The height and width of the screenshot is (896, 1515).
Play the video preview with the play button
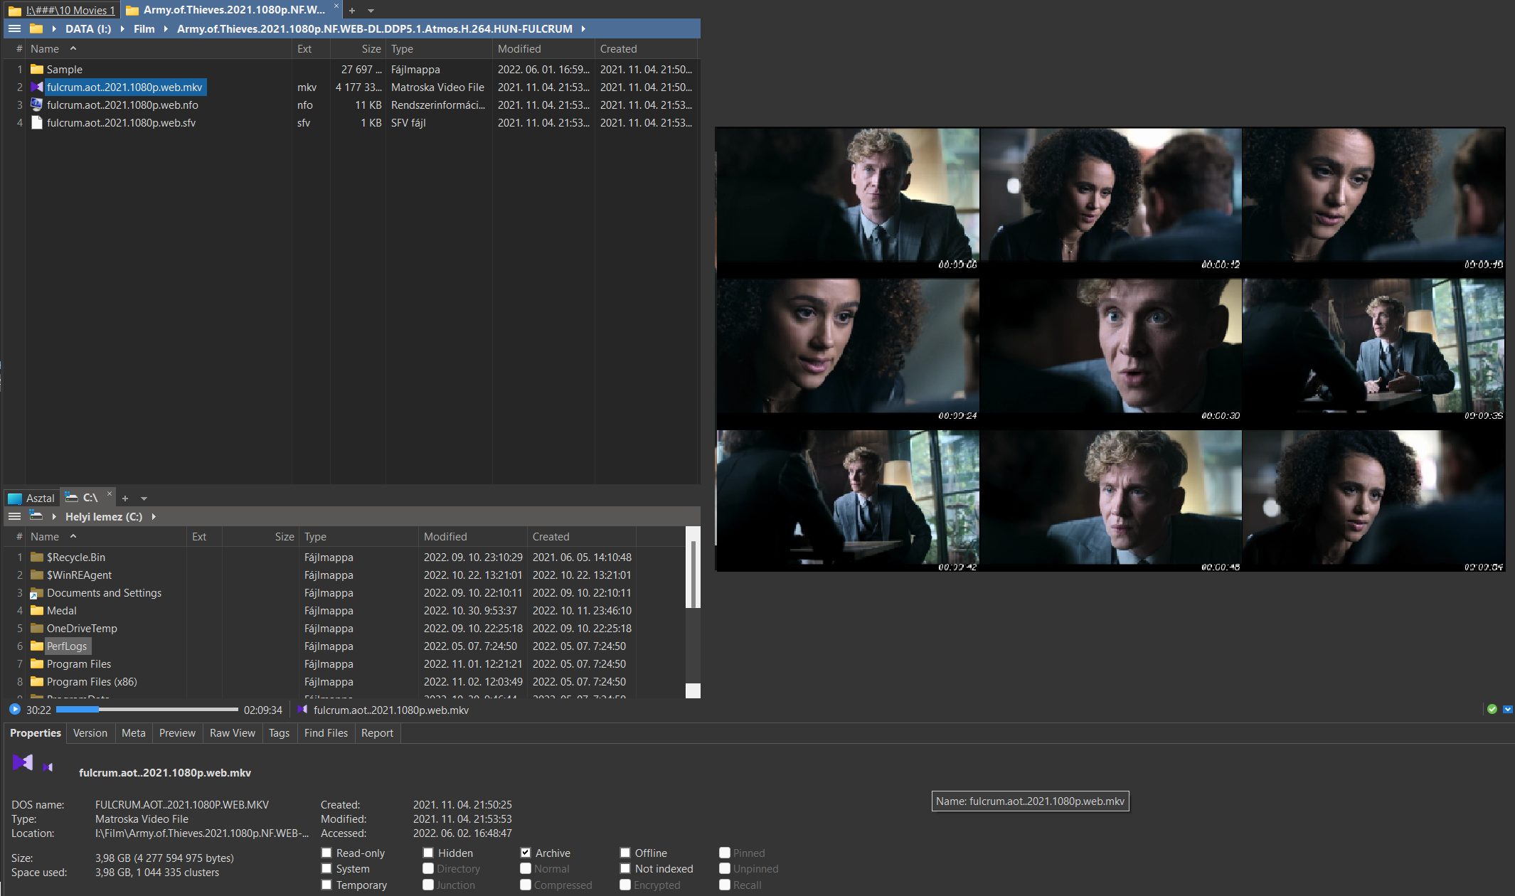pos(15,710)
